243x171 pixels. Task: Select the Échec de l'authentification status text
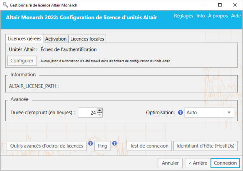[x=68, y=49]
